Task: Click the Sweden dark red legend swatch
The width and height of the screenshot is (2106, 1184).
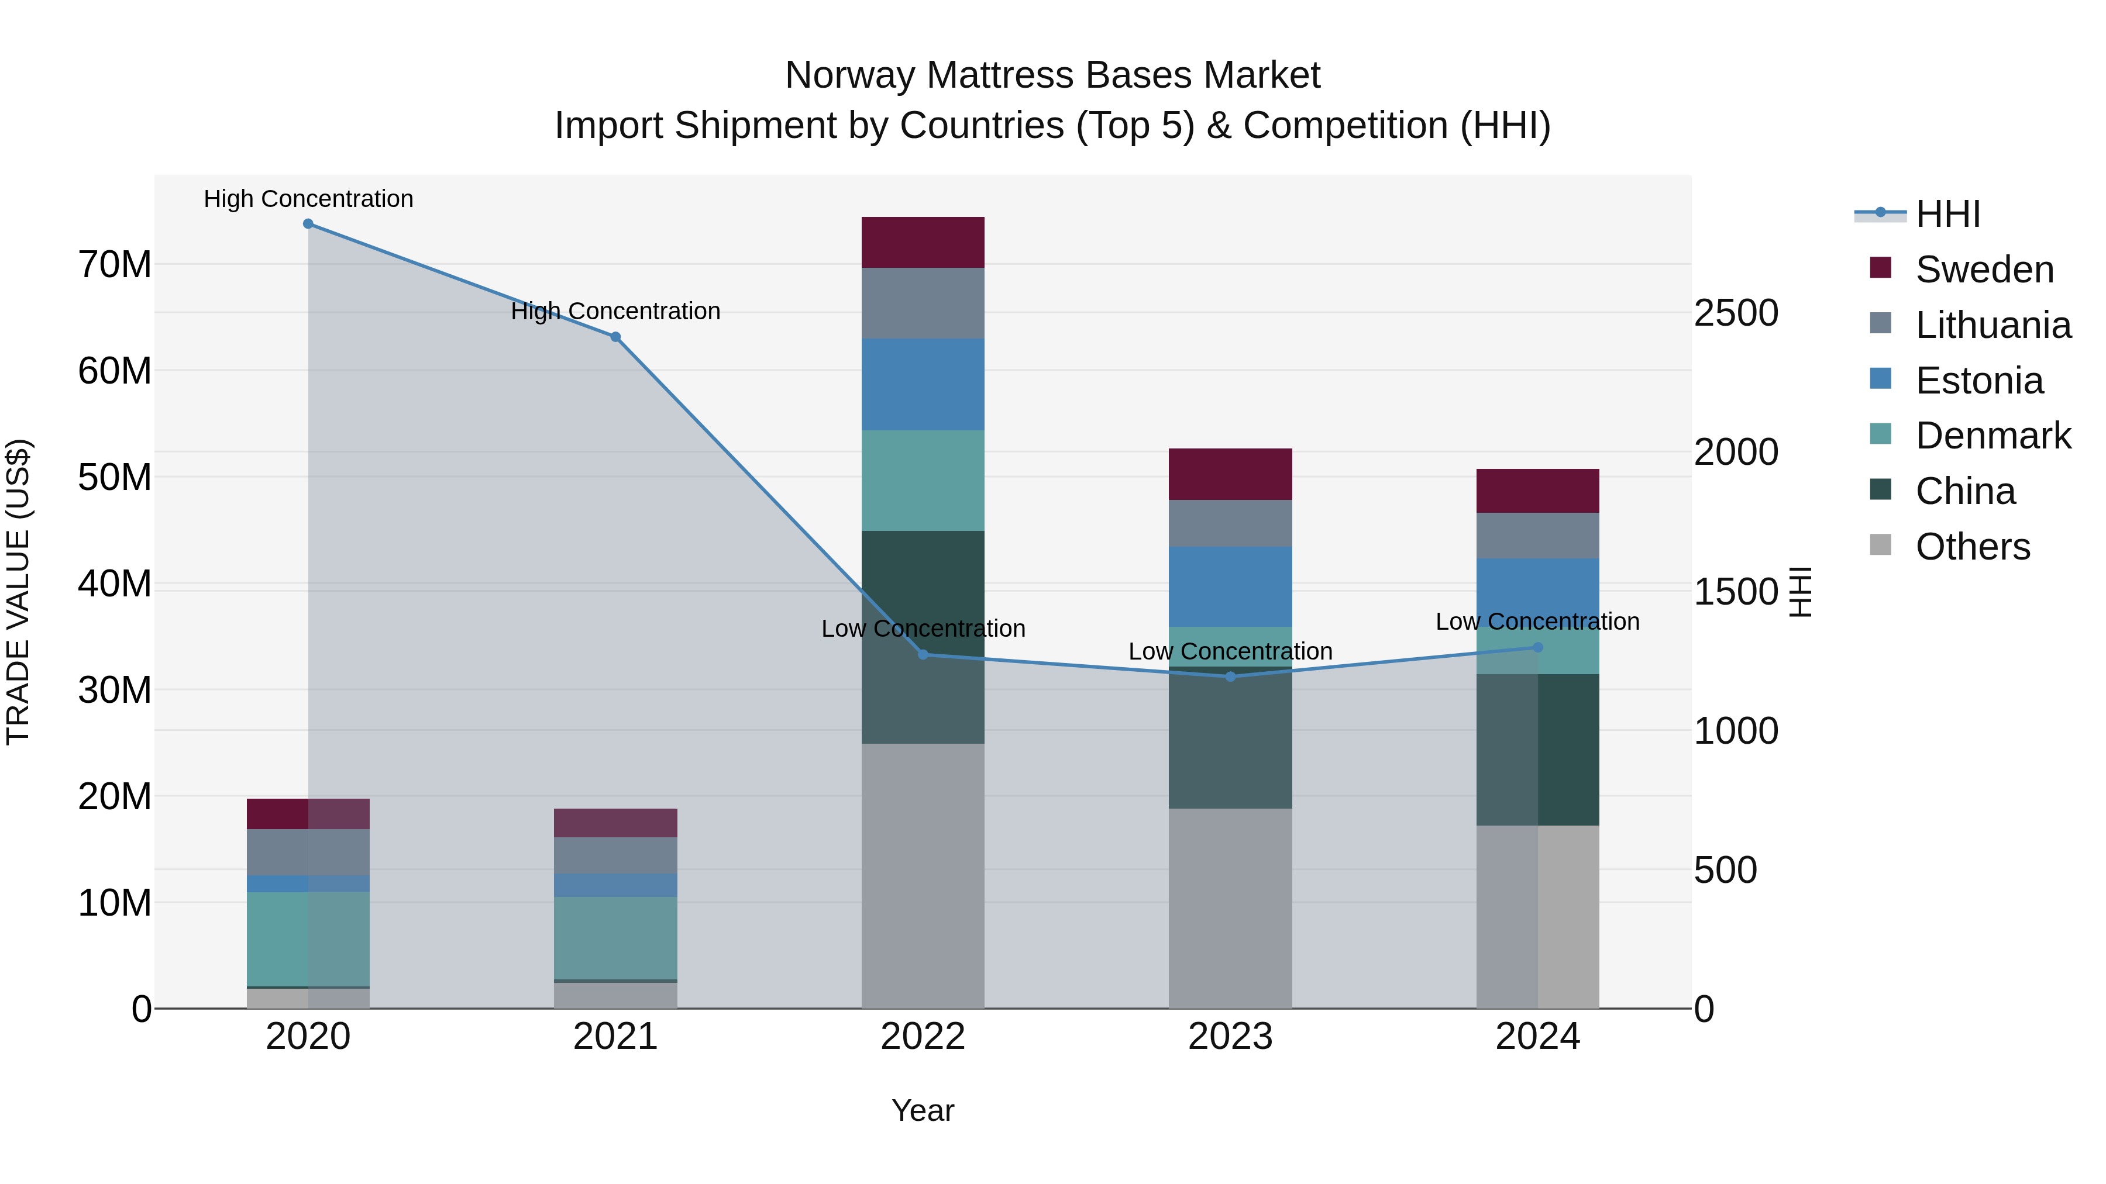Action: [x=1880, y=267]
